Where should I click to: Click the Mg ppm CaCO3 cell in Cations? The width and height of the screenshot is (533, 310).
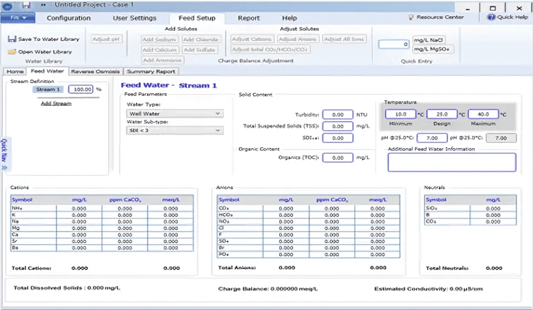pos(125,228)
